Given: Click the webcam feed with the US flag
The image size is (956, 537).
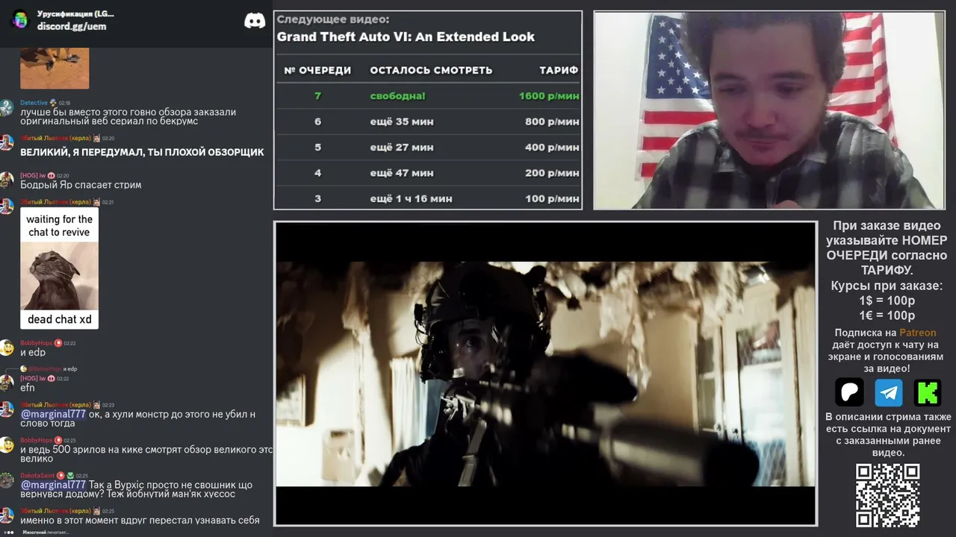Looking at the screenshot, I should [769, 110].
